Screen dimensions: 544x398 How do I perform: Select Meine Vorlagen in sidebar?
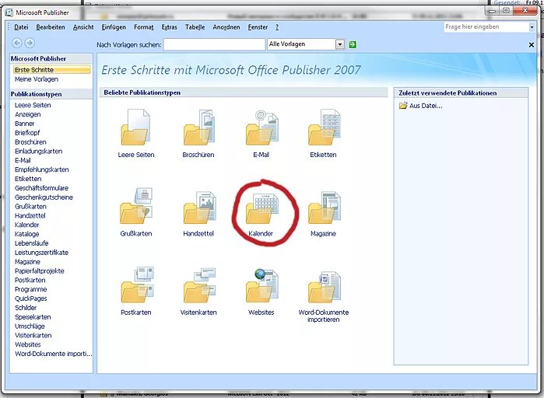37,79
